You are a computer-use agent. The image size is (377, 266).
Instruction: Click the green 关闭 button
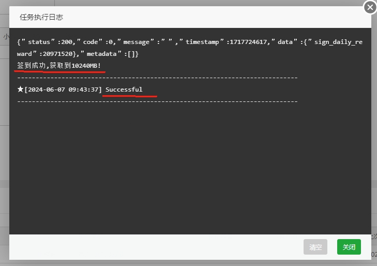pyautogui.click(x=349, y=247)
